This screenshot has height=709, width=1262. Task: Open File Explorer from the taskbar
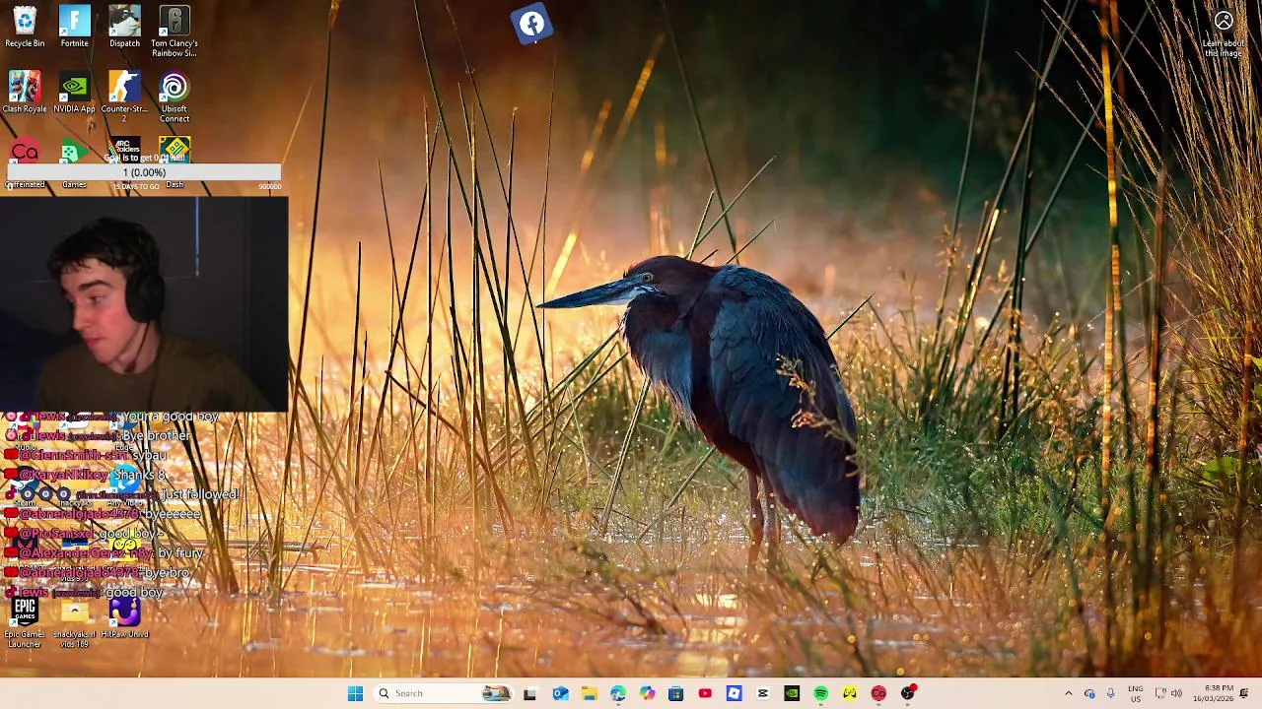[x=589, y=693]
